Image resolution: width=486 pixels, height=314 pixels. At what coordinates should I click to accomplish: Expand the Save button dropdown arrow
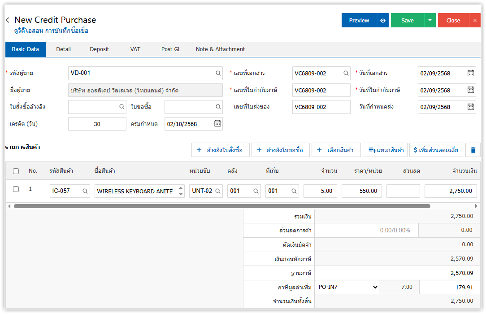[x=430, y=20]
